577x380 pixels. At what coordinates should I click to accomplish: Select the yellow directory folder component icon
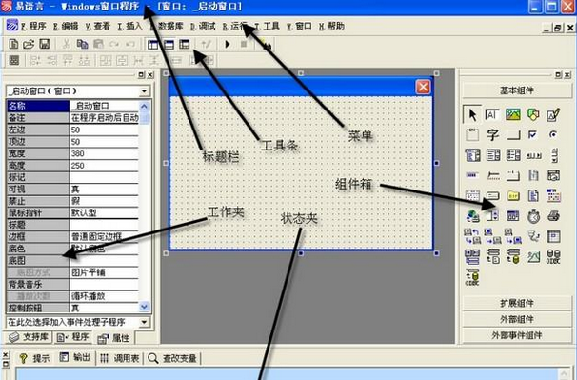(x=513, y=196)
